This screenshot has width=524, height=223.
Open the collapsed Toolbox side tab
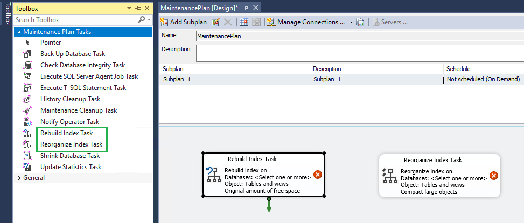click(x=6, y=13)
